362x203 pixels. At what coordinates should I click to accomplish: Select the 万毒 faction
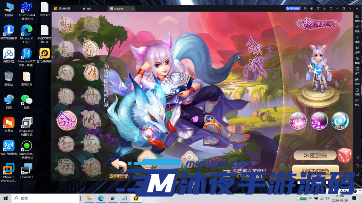pos(91,72)
